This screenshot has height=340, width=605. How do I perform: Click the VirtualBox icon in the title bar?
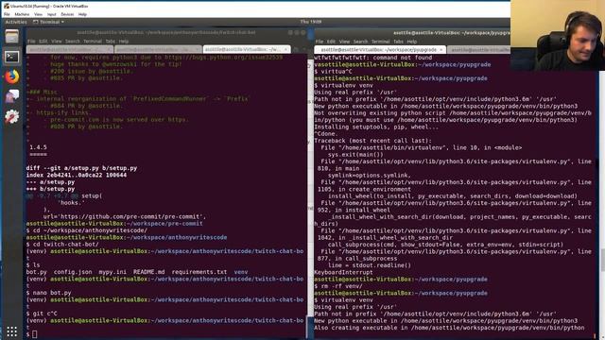pos(7,7)
